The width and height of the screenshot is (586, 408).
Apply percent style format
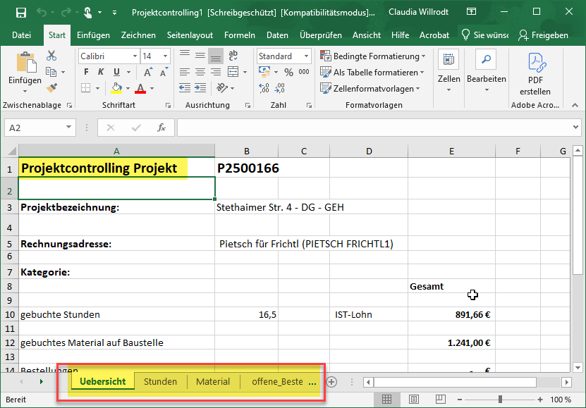(288, 72)
